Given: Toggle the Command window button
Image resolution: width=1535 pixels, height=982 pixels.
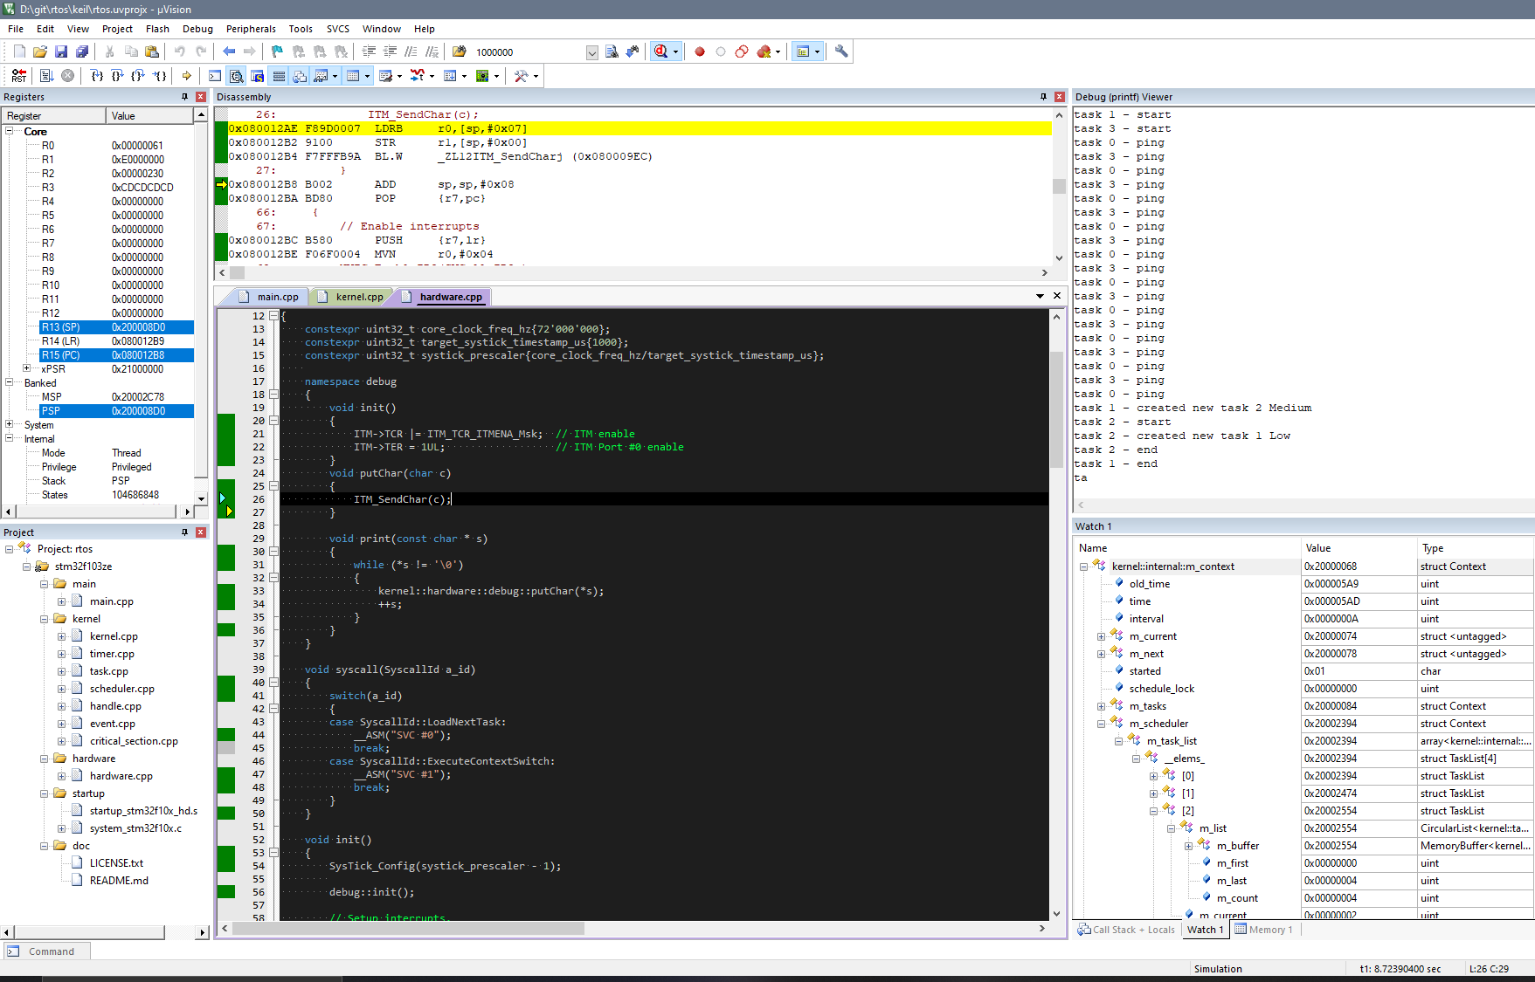Looking at the screenshot, I should pos(215,76).
